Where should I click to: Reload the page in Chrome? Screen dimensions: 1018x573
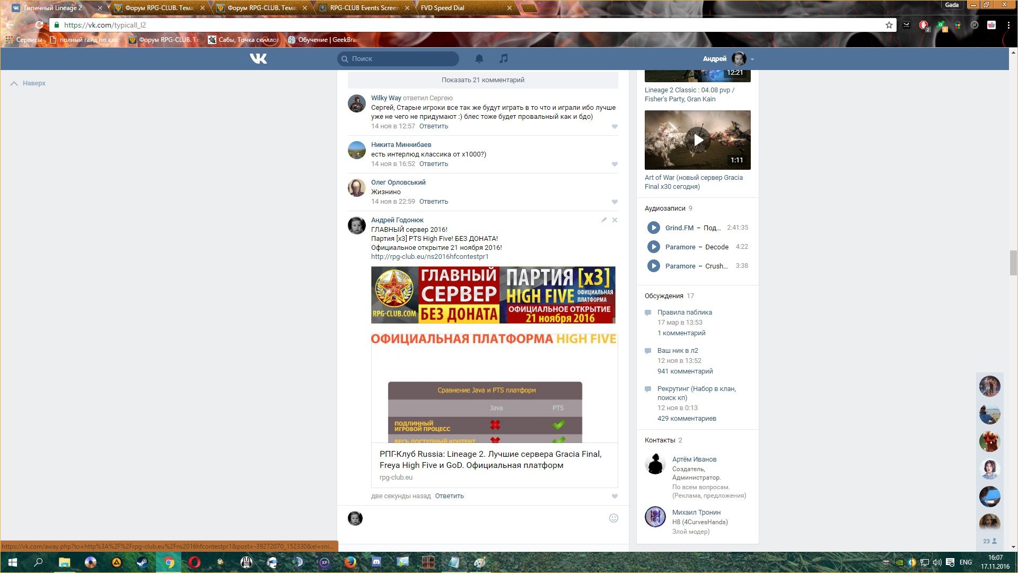click(39, 25)
